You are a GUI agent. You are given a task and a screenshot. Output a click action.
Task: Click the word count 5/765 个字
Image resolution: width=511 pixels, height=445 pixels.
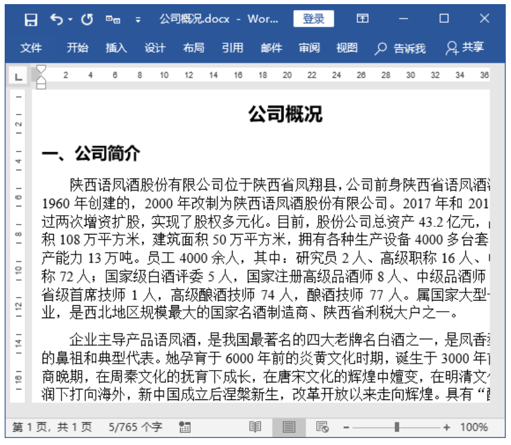(135, 427)
